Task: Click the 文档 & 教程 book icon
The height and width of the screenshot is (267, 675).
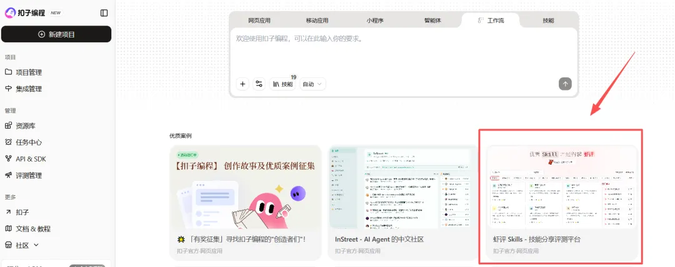Action: point(8,228)
